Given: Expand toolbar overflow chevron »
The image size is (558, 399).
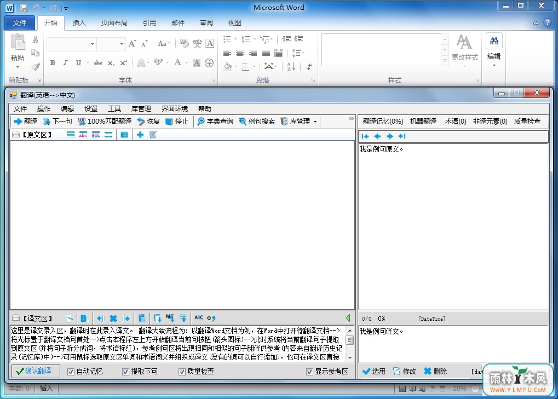Looking at the screenshot, I should pyautogui.click(x=351, y=119).
